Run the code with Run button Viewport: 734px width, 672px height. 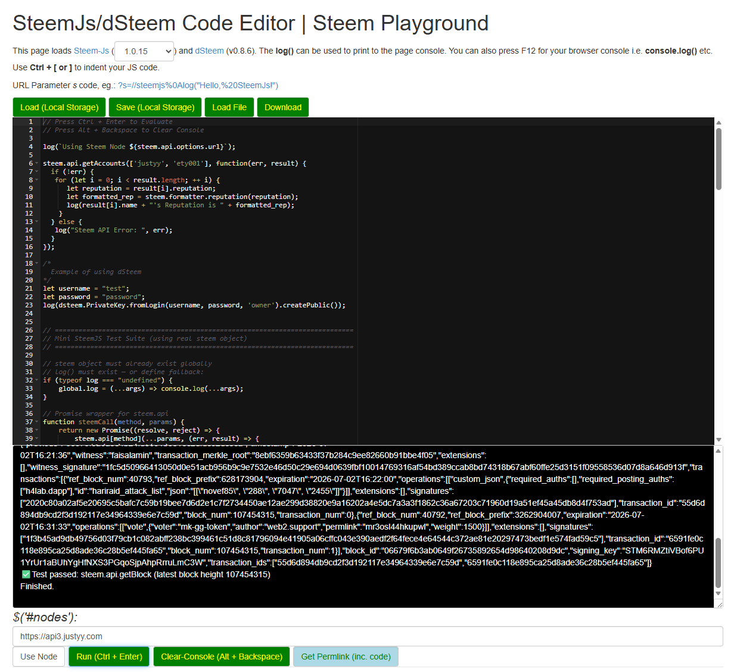click(109, 657)
